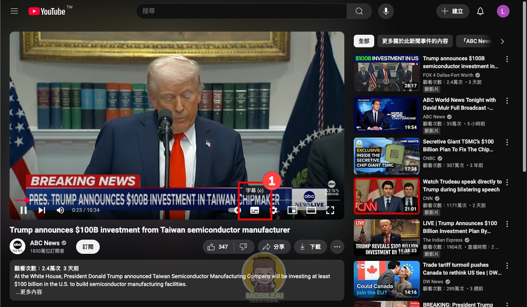This screenshot has width=527, height=307.
Task: Switch to theater mode
Action: coord(311,210)
